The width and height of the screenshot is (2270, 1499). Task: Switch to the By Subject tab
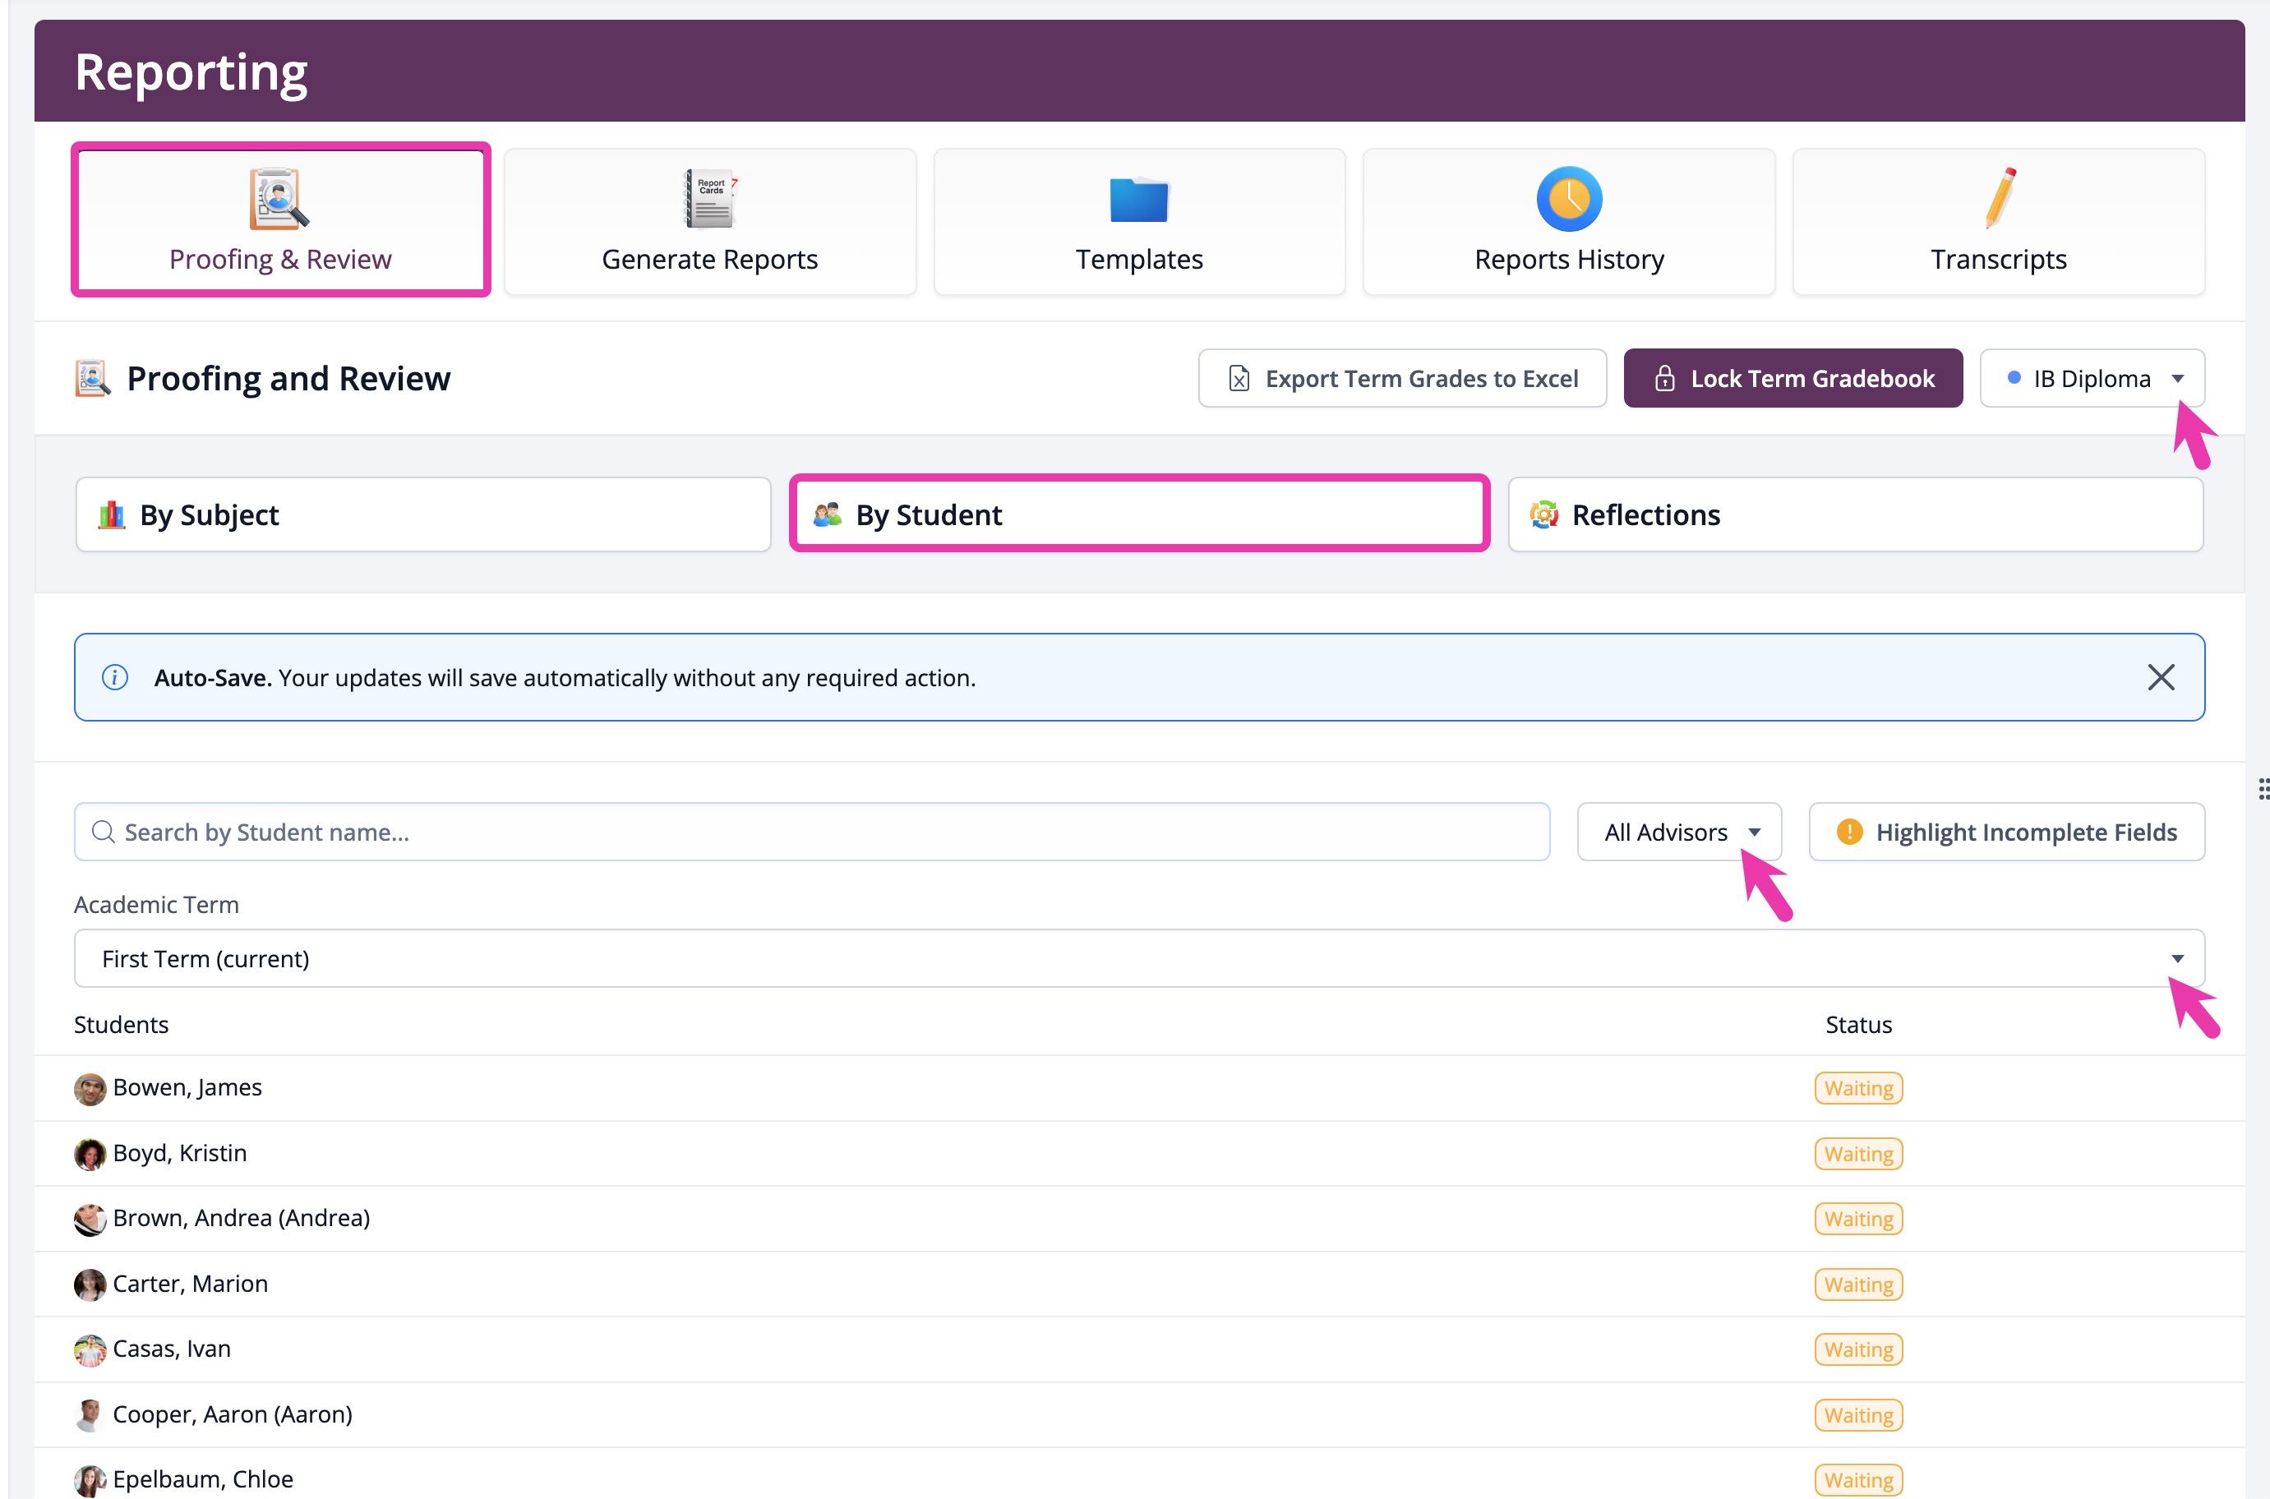(422, 514)
